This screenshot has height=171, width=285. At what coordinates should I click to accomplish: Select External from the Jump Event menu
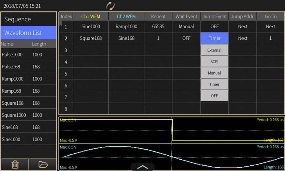point(214,50)
